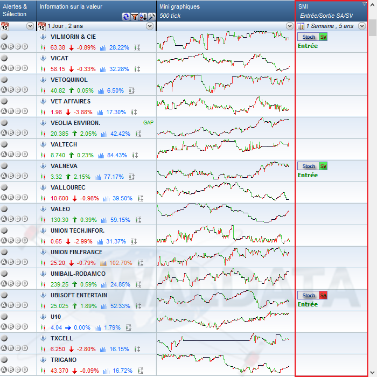The image size is (377, 377).
Task: Open the VEOLIA ENVIRON. mini chart
Action: [x=223, y=128]
